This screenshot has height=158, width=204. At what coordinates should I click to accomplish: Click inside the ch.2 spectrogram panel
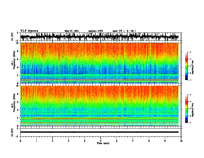point(99,106)
